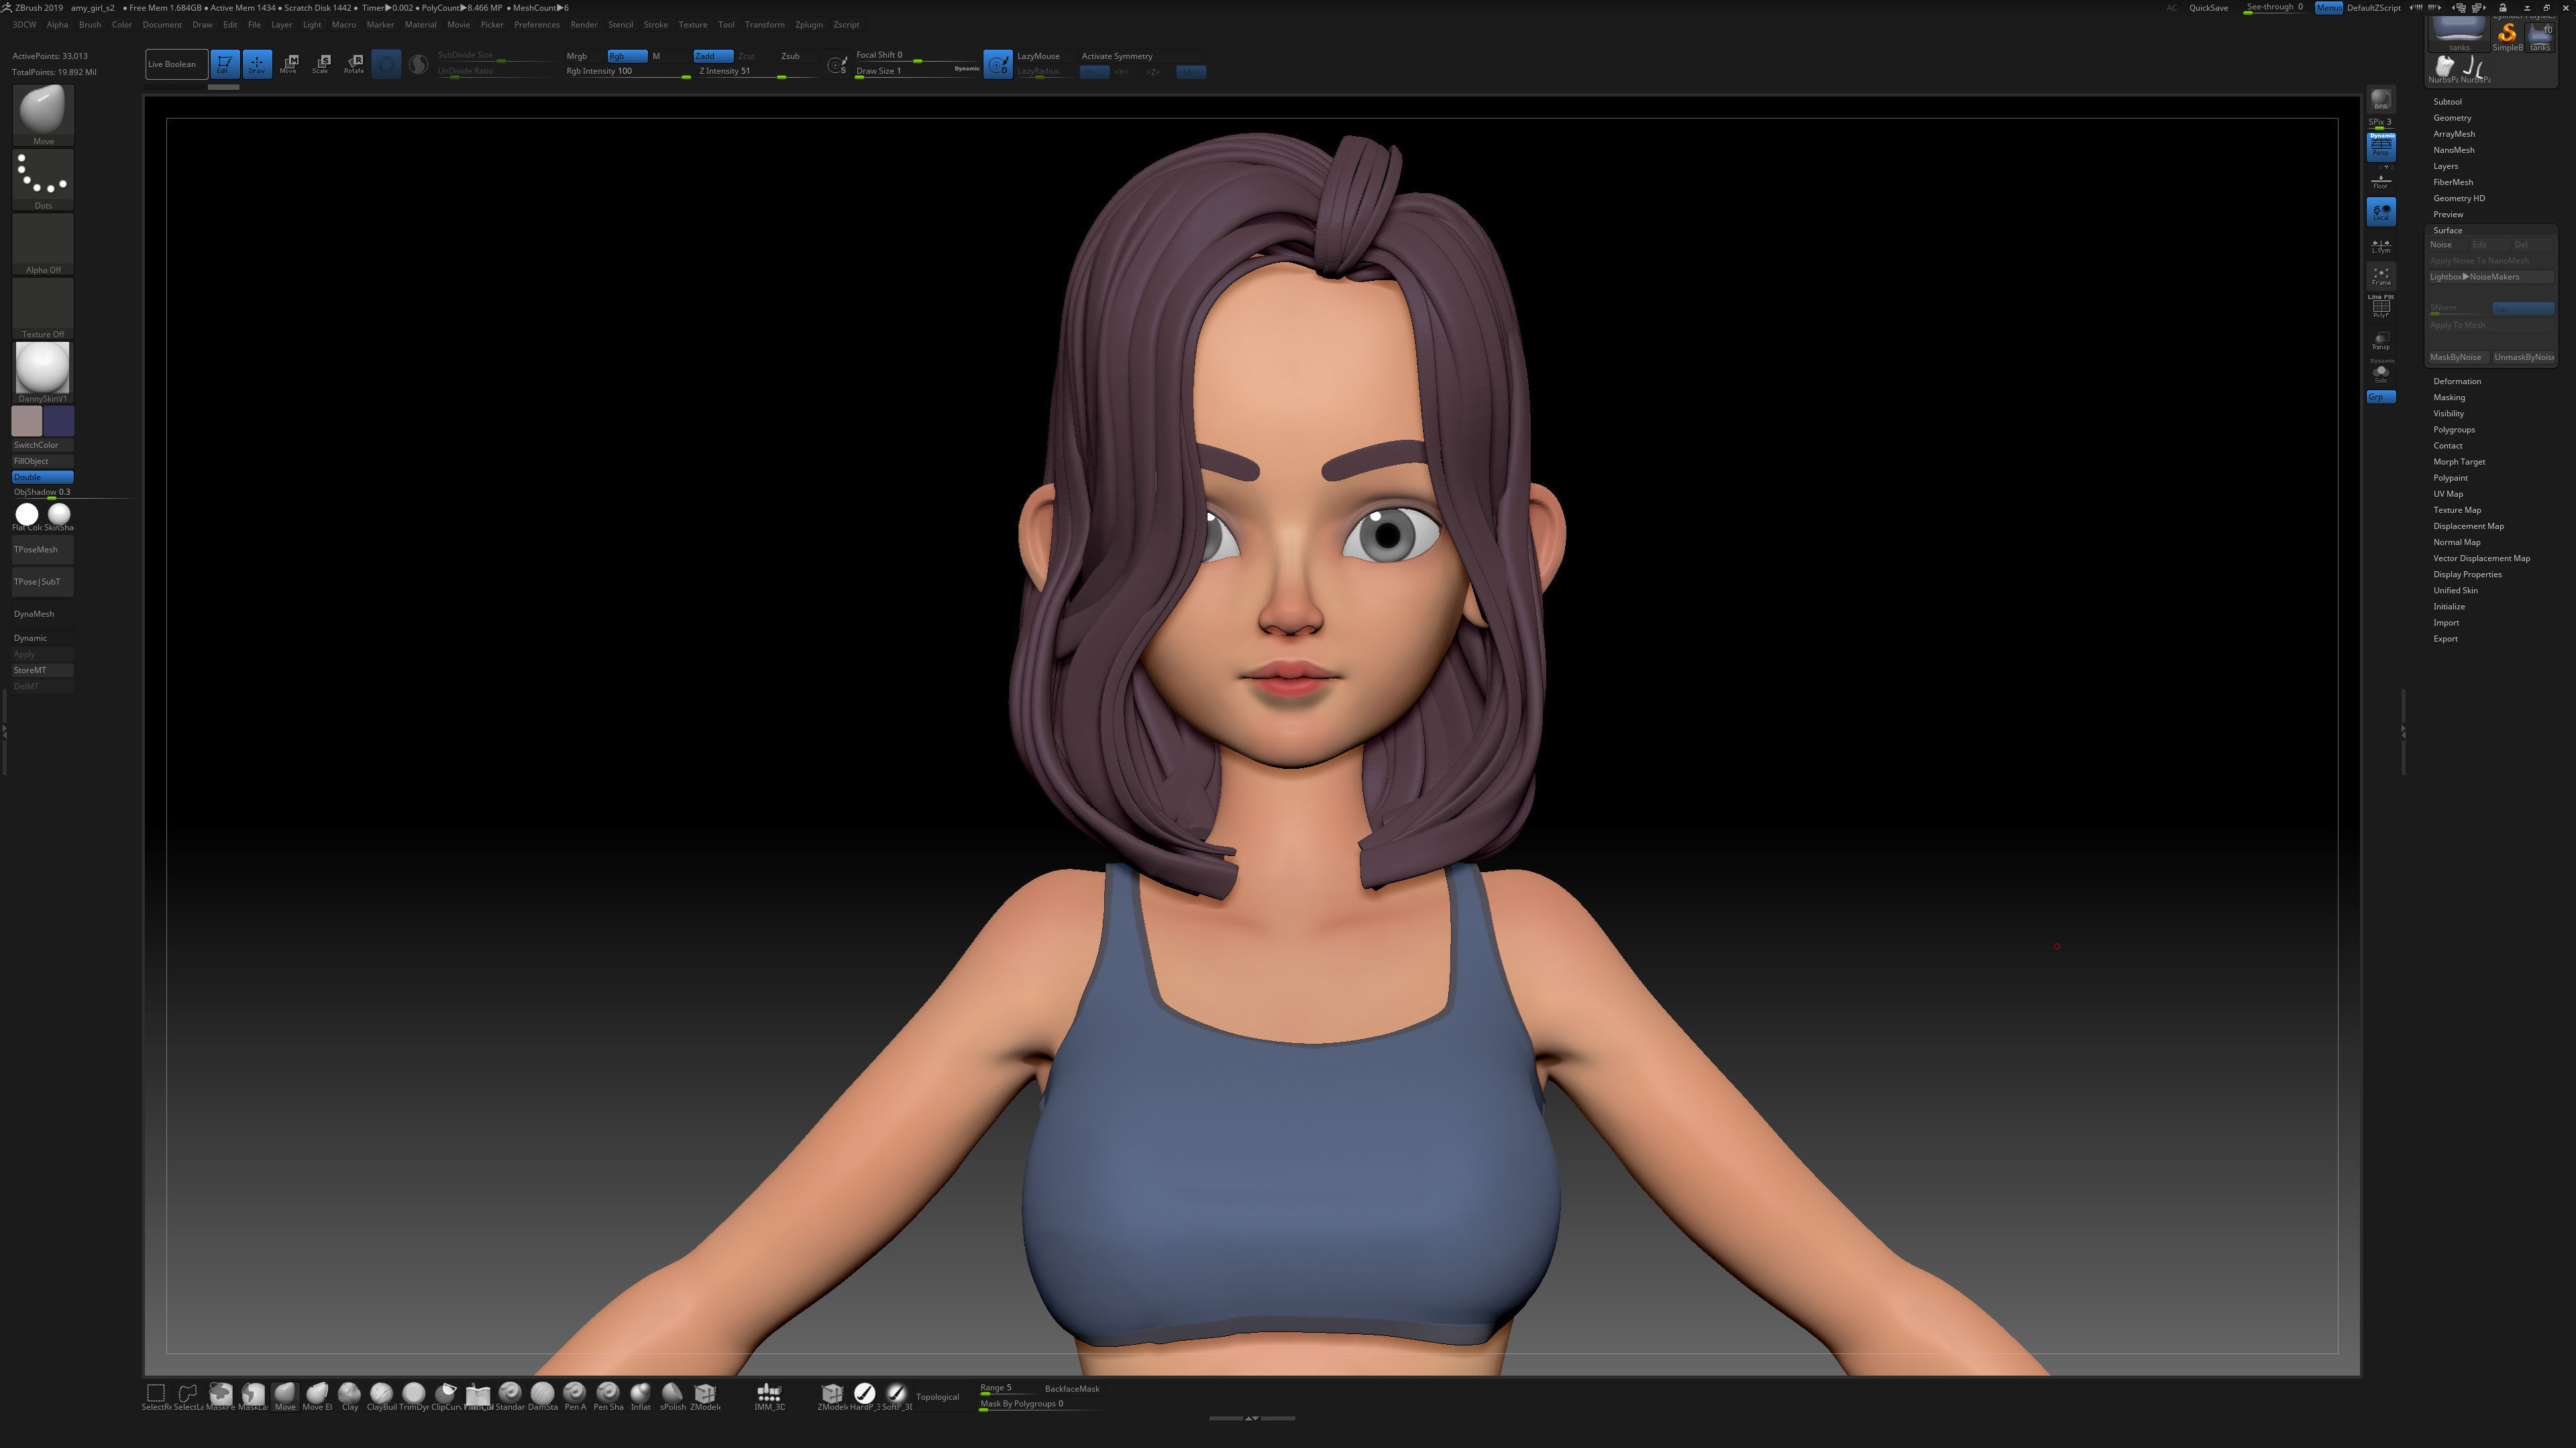Click the TPose|SubT button
This screenshot has height=1448, width=2576.
pyautogui.click(x=43, y=582)
